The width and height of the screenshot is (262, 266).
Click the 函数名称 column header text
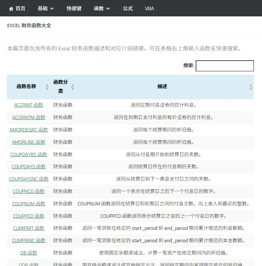[x=26, y=87]
